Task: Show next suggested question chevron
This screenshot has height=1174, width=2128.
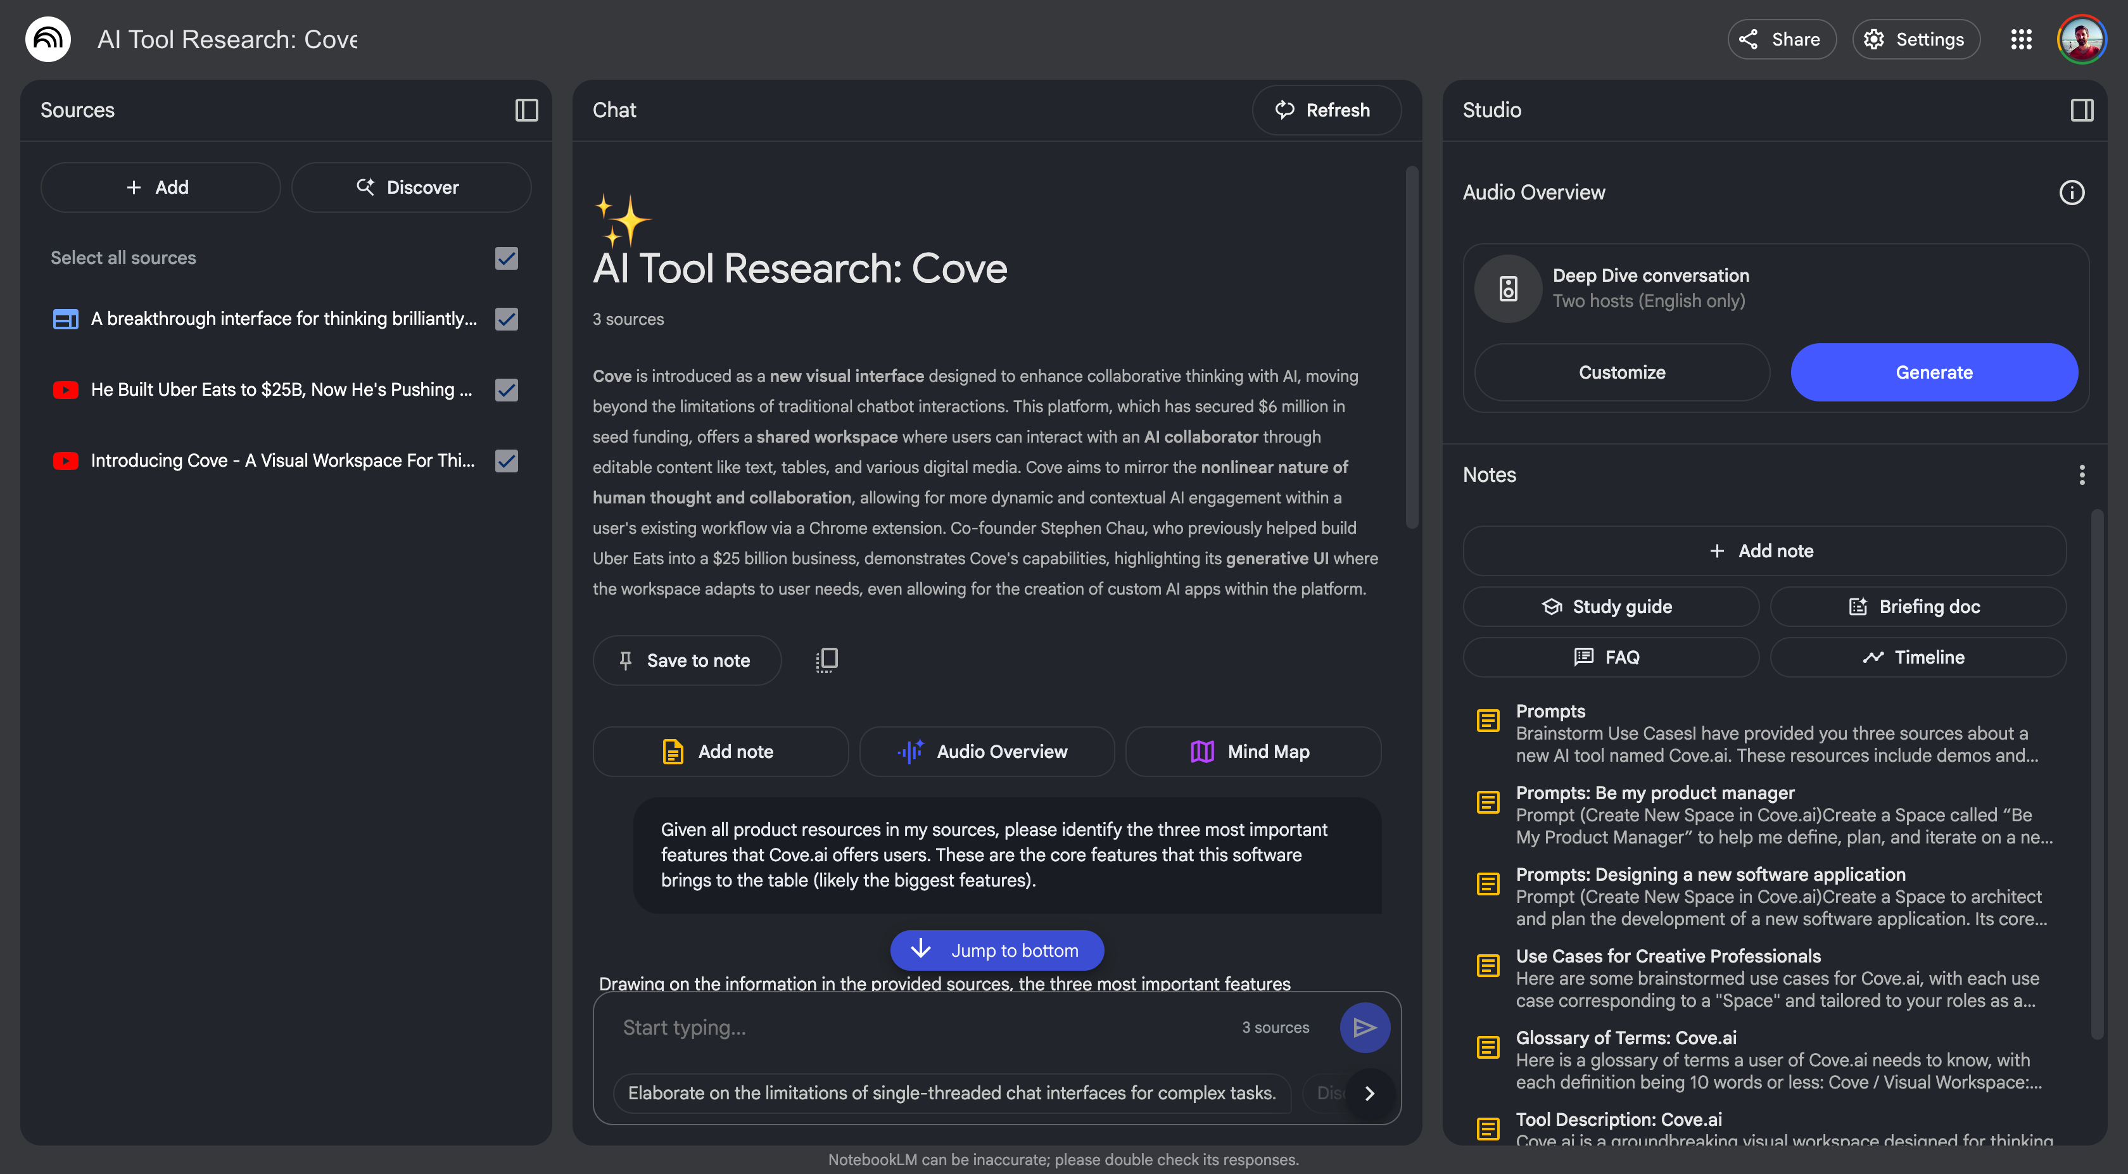Action: click(x=1370, y=1093)
